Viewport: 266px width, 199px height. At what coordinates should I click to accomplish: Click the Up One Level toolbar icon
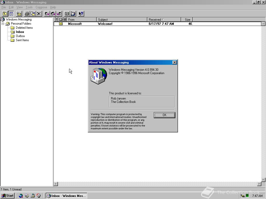(5, 14)
